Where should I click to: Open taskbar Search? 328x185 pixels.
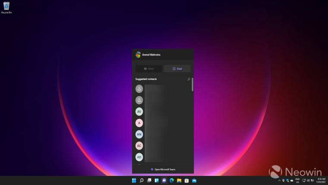[141, 180]
